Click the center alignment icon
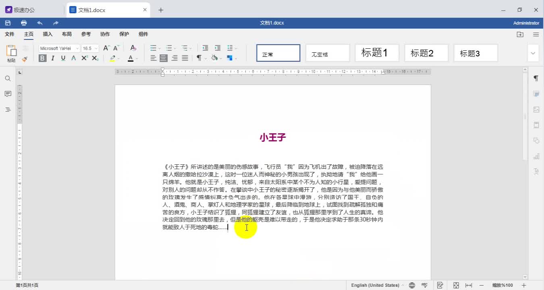The width and height of the screenshot is (544, 290). pyautogui.click(x=164, y=58)
